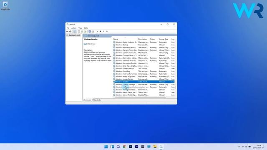Select the Windows Management Service row
Screen dimensions: 267x150
pyautogui.click(x=144, y=90)
